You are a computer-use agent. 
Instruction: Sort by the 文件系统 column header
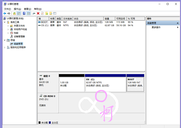67,19
